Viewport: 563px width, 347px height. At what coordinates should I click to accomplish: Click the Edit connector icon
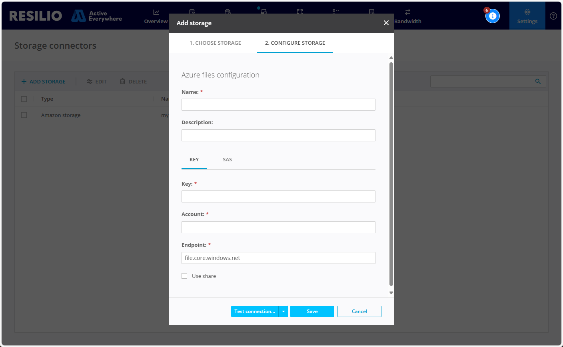point(89,81)
